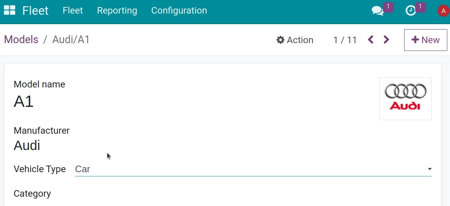
Task: Click the Action gear icon
Action: [280, 40]
